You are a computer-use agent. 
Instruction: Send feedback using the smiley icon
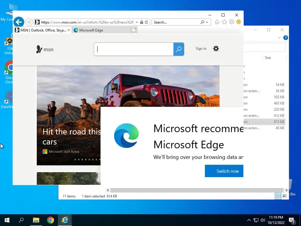coord(239,22)
